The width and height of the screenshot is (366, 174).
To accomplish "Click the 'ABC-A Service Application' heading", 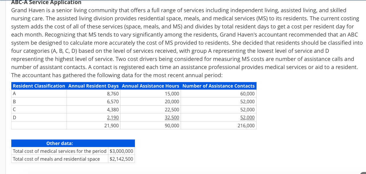I will 46,2.
